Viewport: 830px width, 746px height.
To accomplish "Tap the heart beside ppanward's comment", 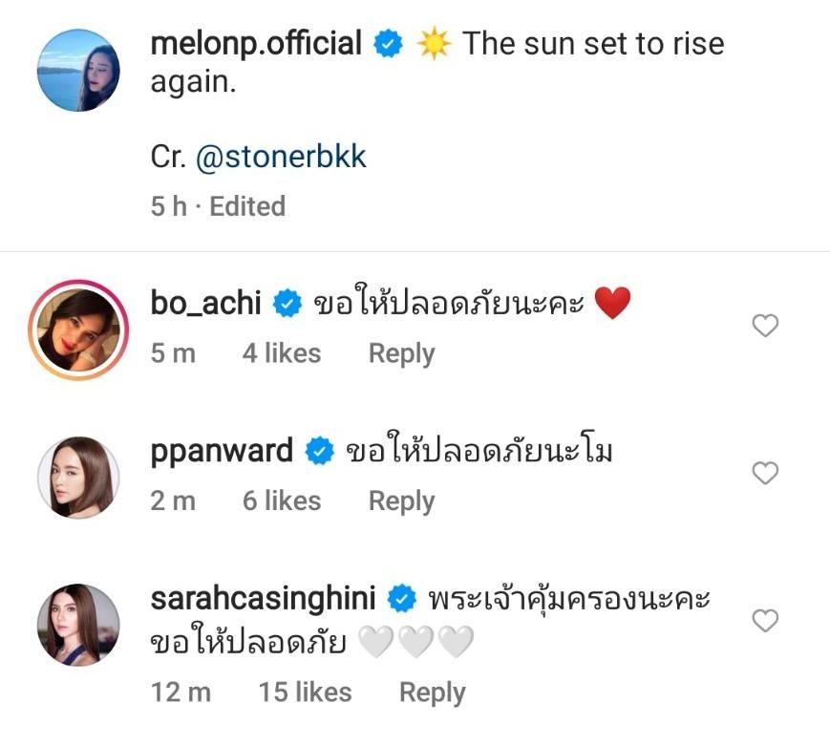I will (765, 473).
